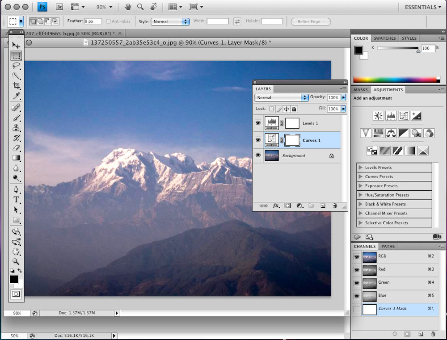
Task: Add a new layer with the Layers panel icon
Action: (323, 206)
